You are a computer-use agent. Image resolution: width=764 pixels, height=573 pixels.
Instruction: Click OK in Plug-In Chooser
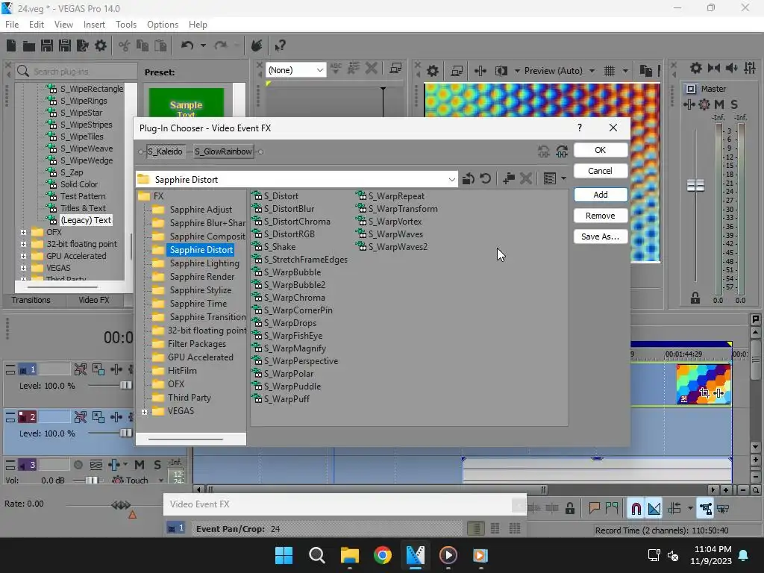click(x=601, y=150)
